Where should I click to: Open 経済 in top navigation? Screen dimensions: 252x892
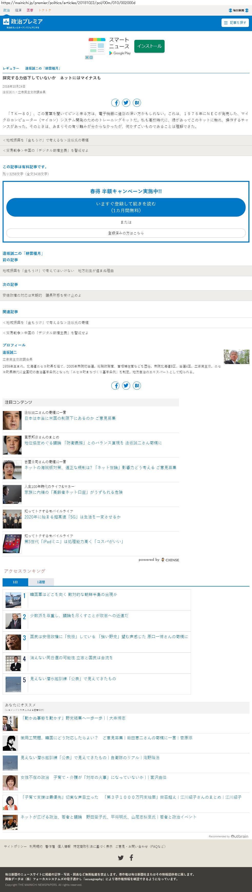[x=18, y=10]
